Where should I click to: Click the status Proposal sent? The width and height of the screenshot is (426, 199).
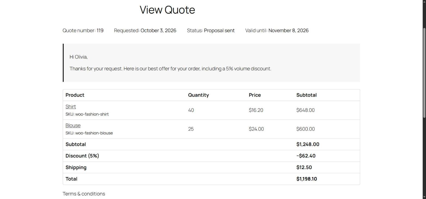219,30
